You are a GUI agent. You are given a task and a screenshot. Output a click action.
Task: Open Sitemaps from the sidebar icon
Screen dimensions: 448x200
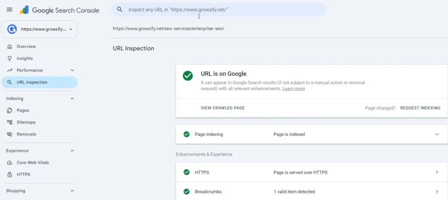(x=10, y=122)
